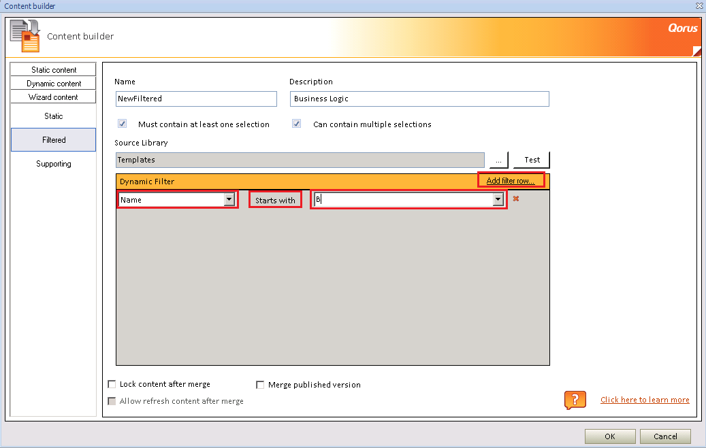This screenshot has height=448, width=706.
Task: Click the OK button
Action: tap(610, 436)
